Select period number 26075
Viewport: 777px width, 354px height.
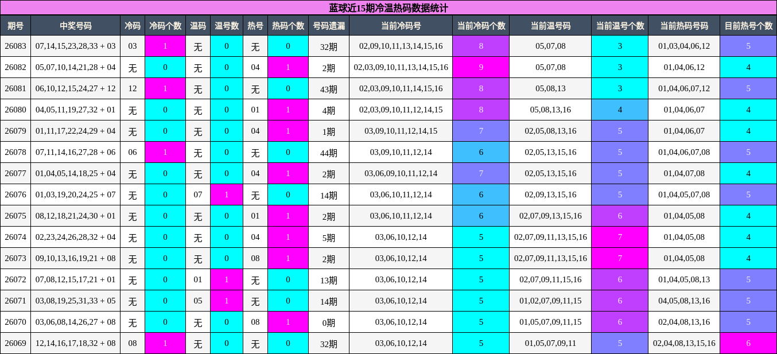pyautogui.click(x=15, y=216)
